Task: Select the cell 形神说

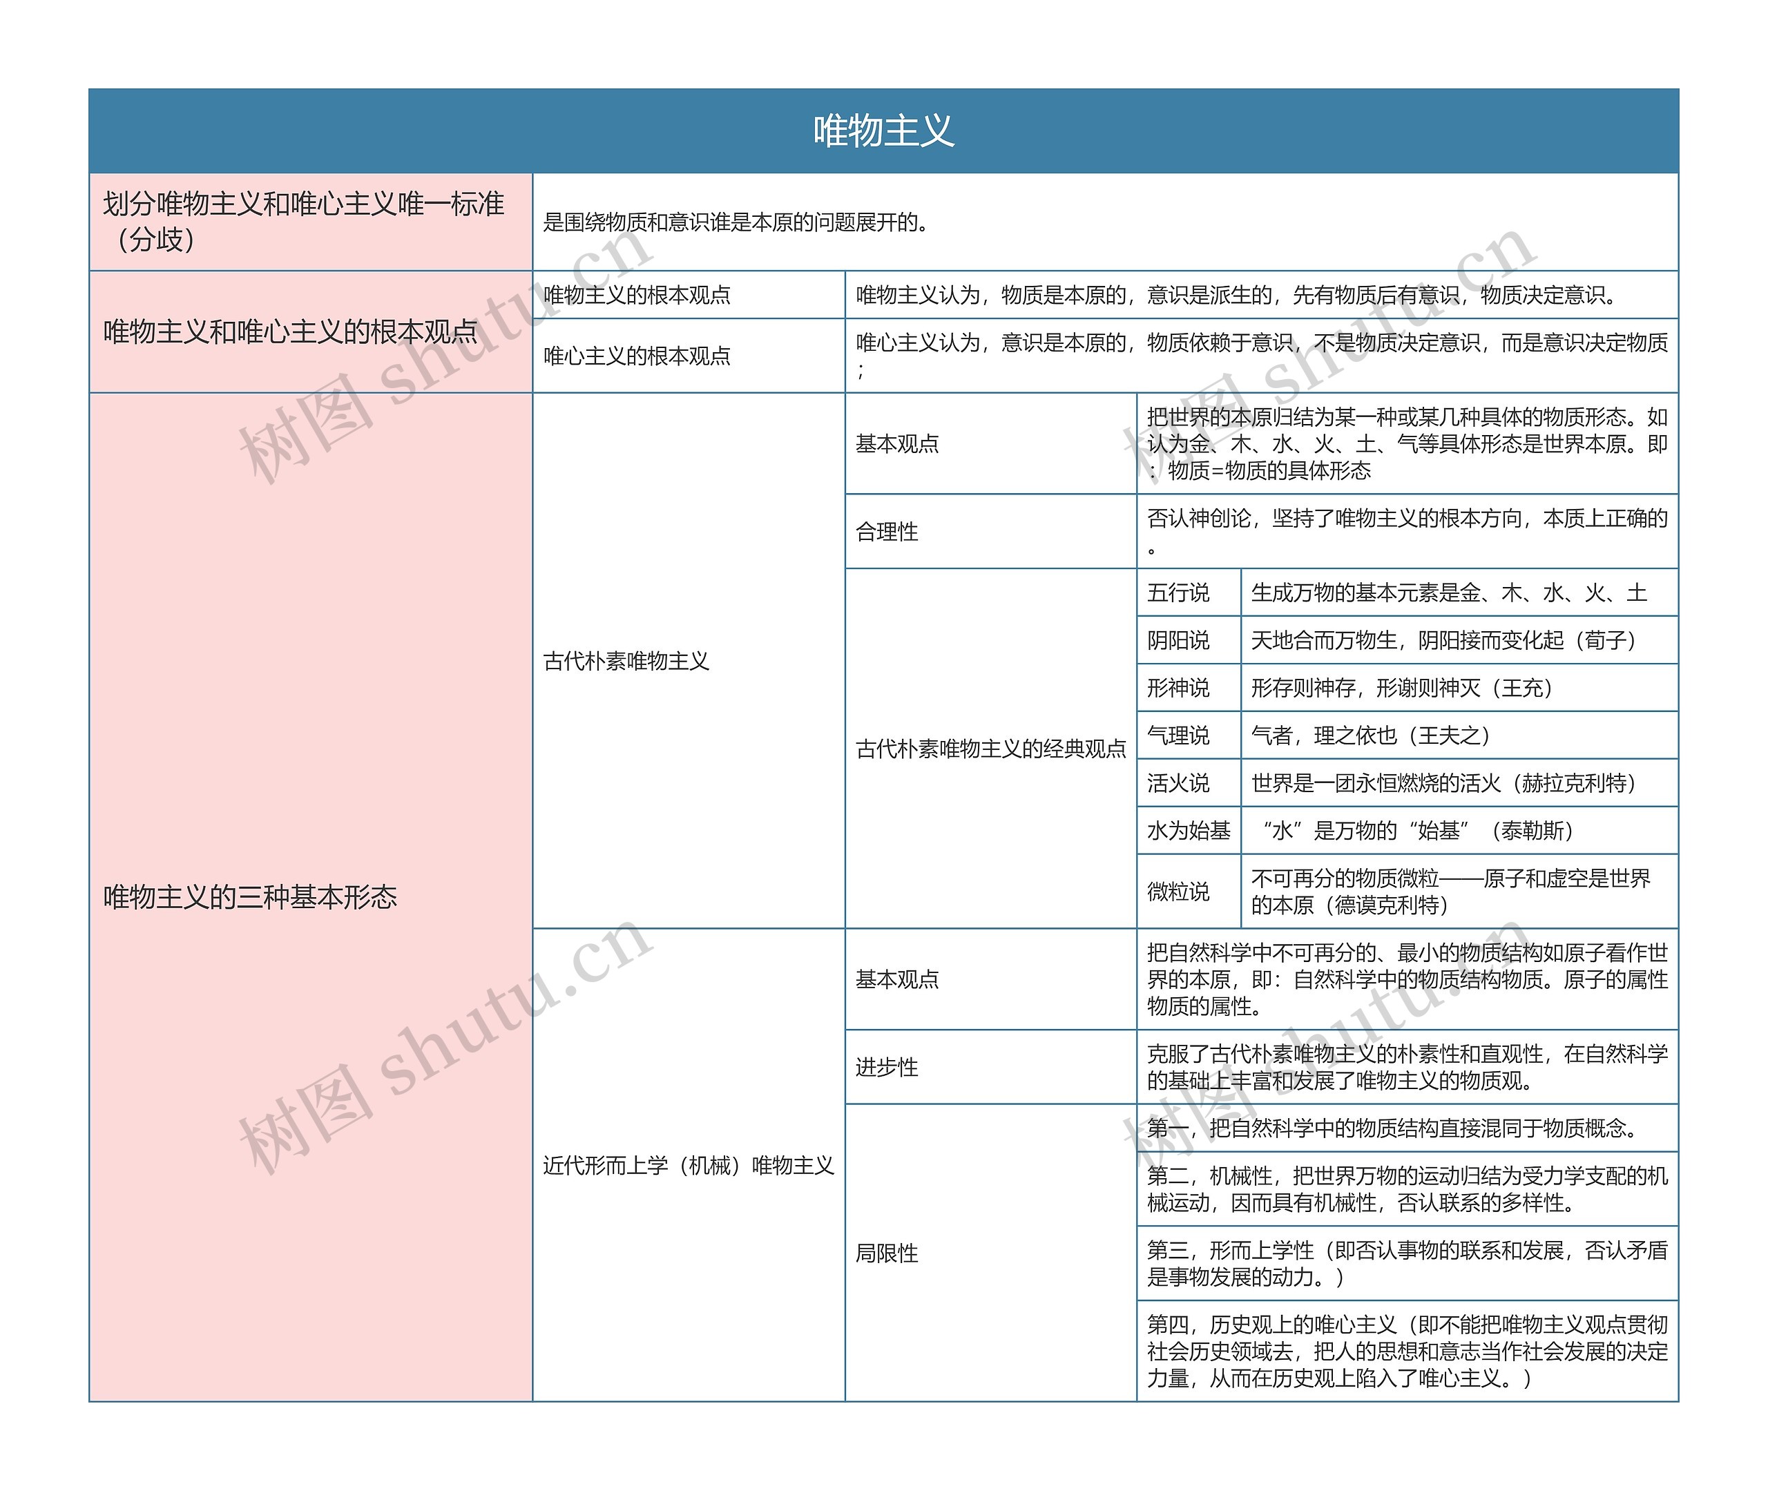Action: 1189,687
